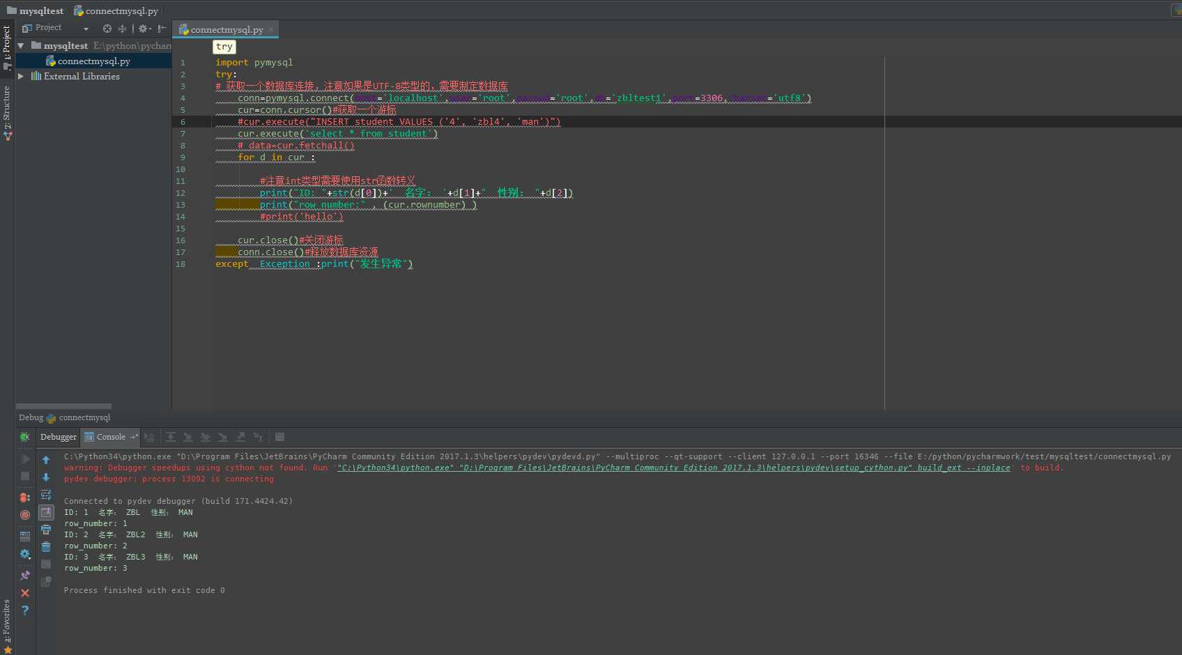1182x655 pixels.
Task: Click connectmysql.py breadcrumb in navigation bar
Action: pos(116,11)
